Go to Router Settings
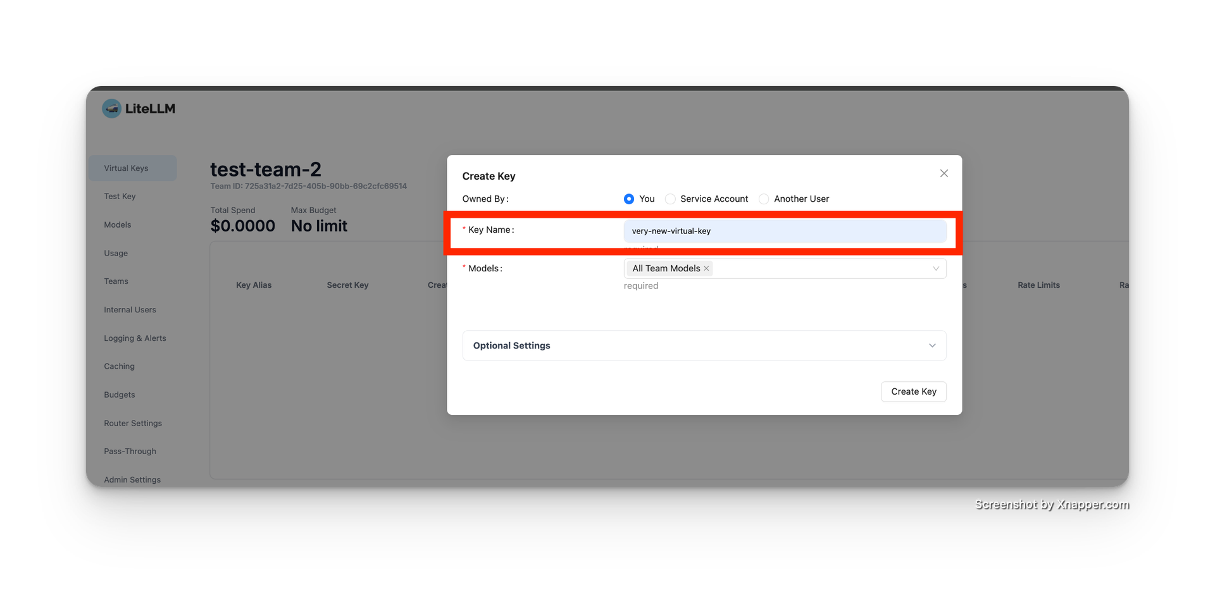Viewport: 1215px width, 597px height. click(133, 423)
